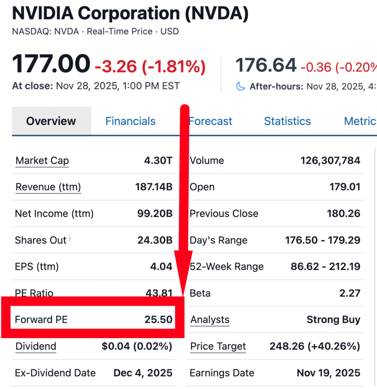Switch to the Overview tab
This screenshot has width=377, height=389.
(51, 121)
